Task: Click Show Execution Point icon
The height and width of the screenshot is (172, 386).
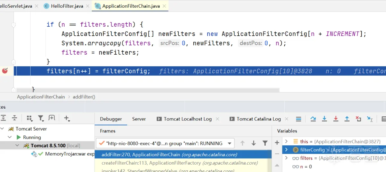Action: tap(299, 119)
